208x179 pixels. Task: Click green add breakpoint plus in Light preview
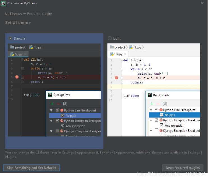(152, 104)
